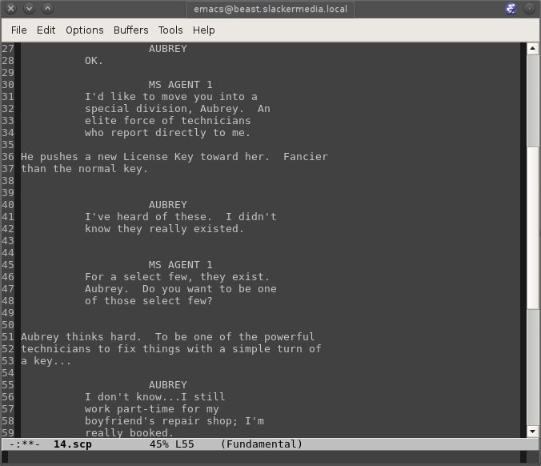Click the scrollbar up arrow
Viewport: 541px width, 466px height.
(533, 48)
